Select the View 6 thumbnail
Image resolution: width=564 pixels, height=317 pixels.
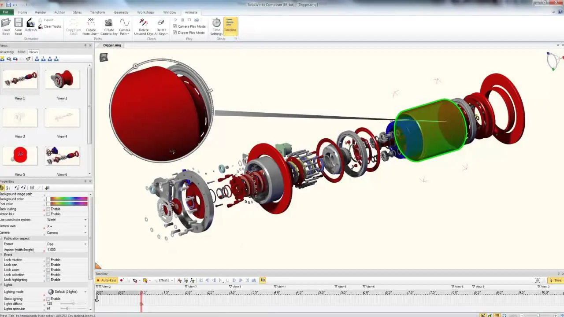coord(62,156)
